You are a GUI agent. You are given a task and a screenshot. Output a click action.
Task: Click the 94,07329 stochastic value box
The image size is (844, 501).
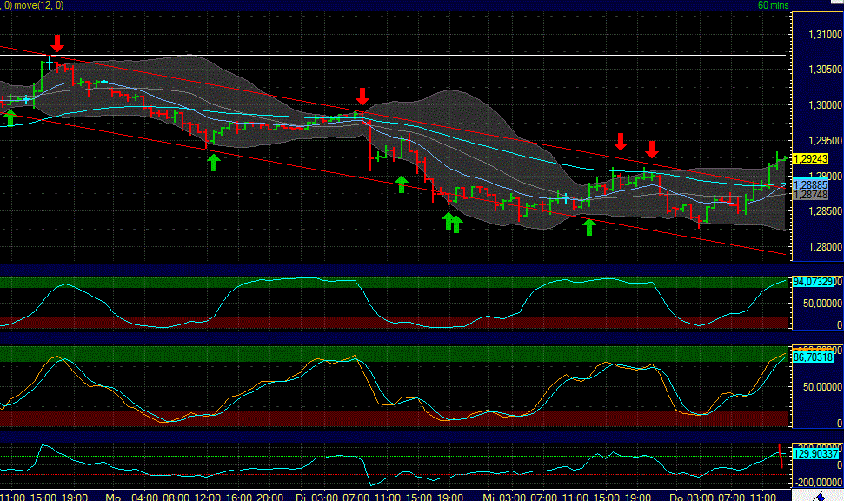click(815, 282)
